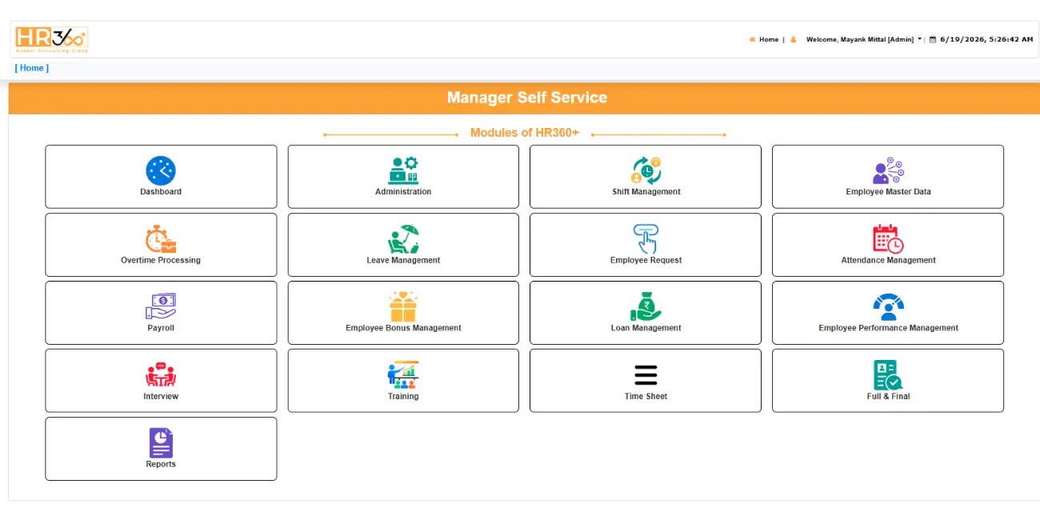The image size is (1040, 520).
Task: Open the Dashboard module clock icon
Action: tap(161, 170)
